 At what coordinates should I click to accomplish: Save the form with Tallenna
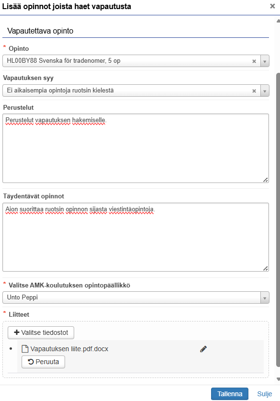click(230, 394)
